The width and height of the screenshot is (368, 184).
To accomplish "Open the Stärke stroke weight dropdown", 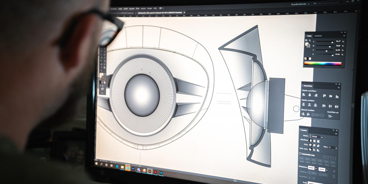I will (322, 137).
